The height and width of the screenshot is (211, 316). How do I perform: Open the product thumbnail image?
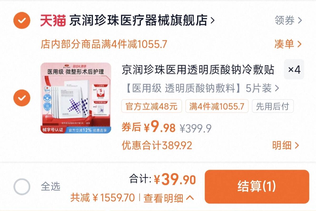pos(76,98)
